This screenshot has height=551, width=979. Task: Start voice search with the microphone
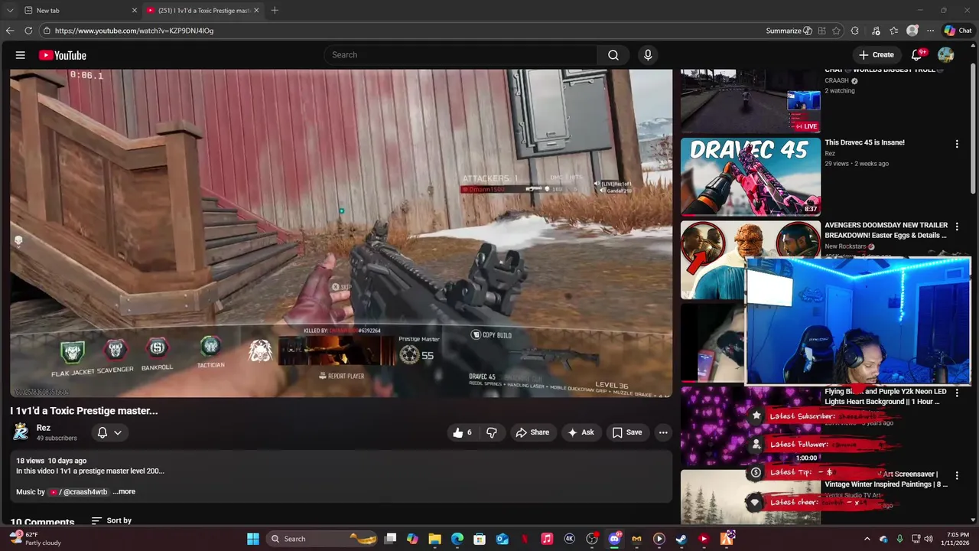coord(648,55)
